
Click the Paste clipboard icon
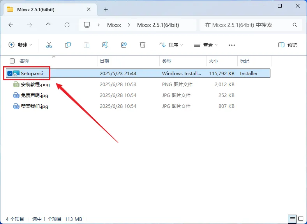click(x=86, y=45)
